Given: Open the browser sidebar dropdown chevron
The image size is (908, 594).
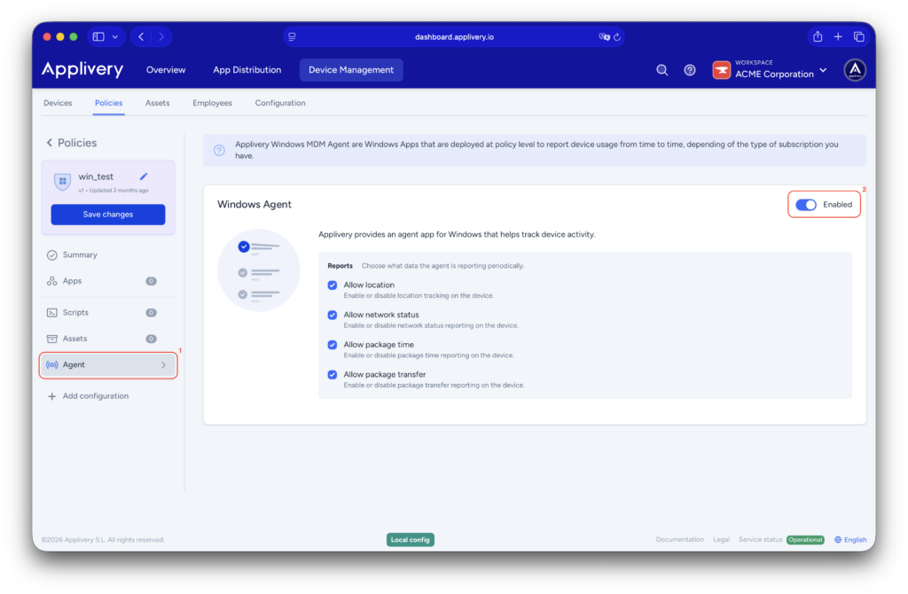Looking at the screenshot, I should 114,35.
